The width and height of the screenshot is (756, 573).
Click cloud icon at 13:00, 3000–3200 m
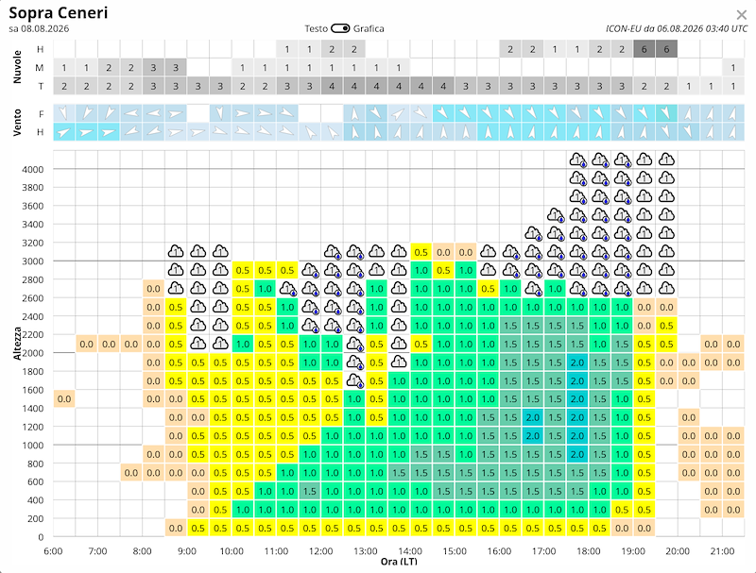pos(376,252)
